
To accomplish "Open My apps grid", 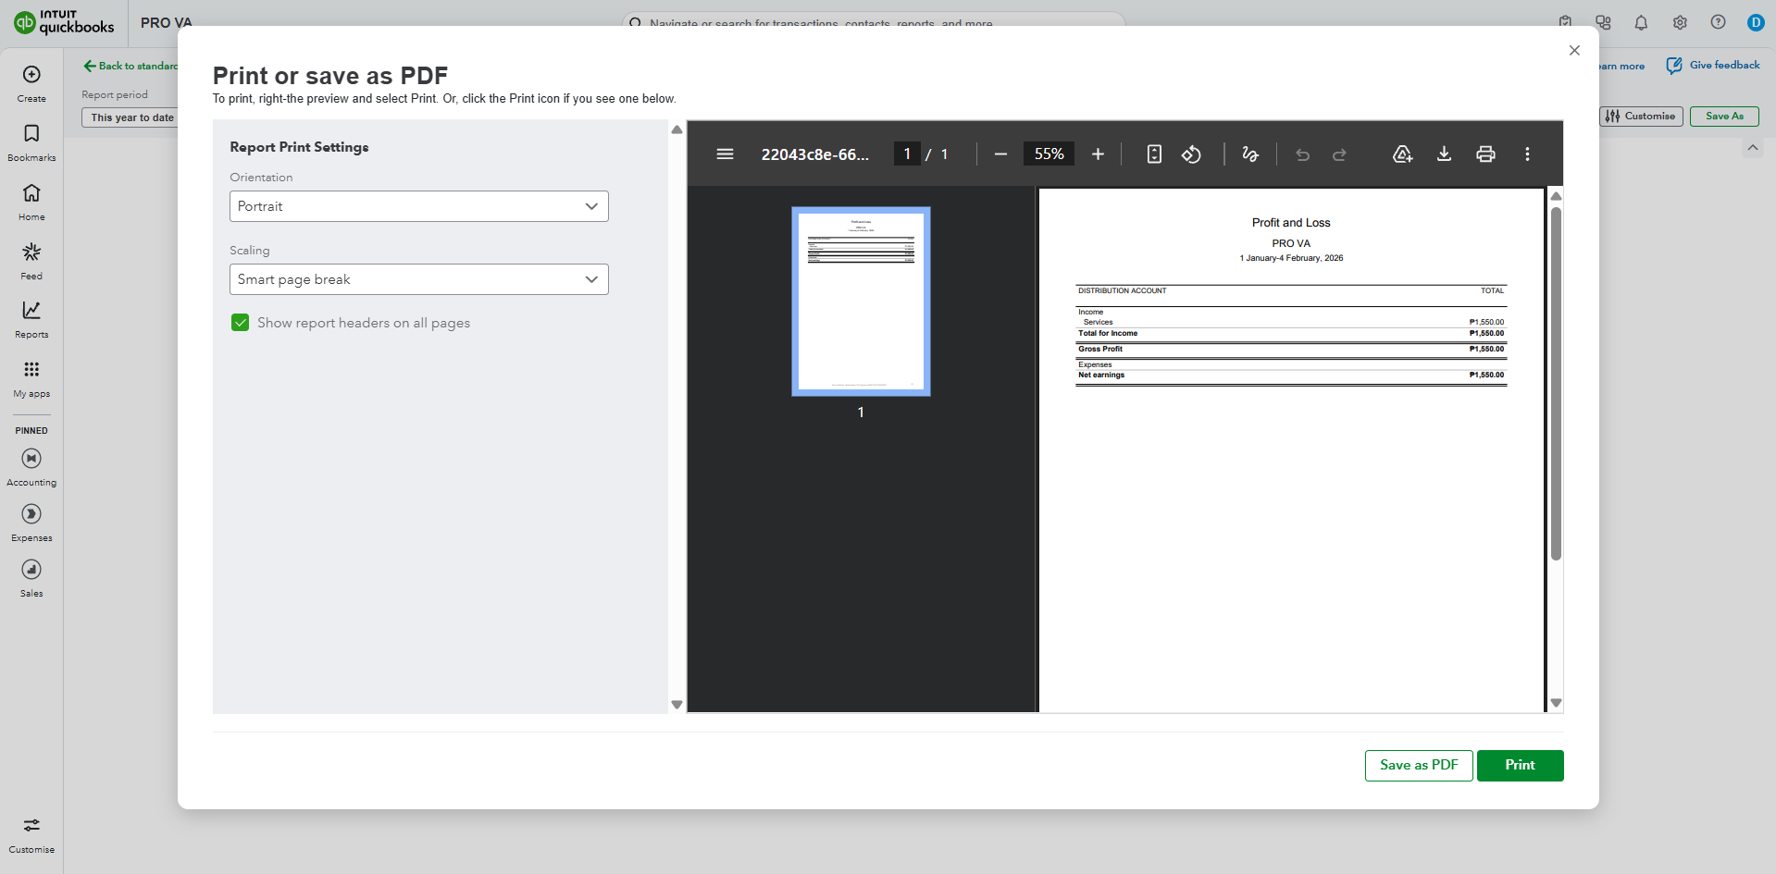I will pyautogui.click(x=31, y=379).
